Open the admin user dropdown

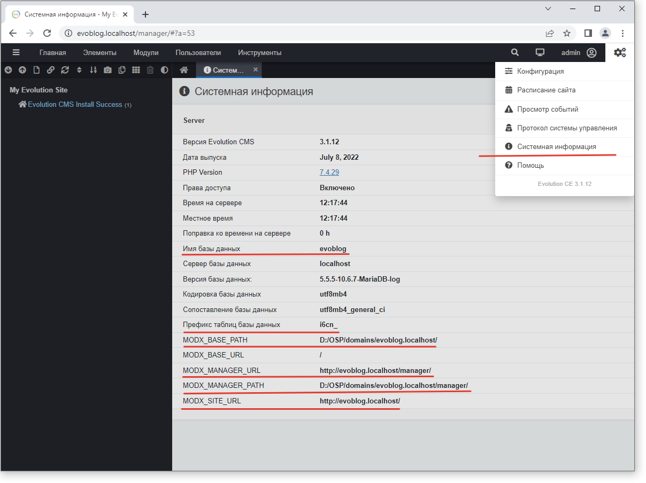click(578, 52)
